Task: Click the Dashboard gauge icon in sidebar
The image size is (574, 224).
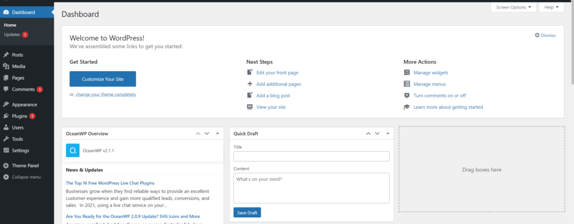Action: 6,12
